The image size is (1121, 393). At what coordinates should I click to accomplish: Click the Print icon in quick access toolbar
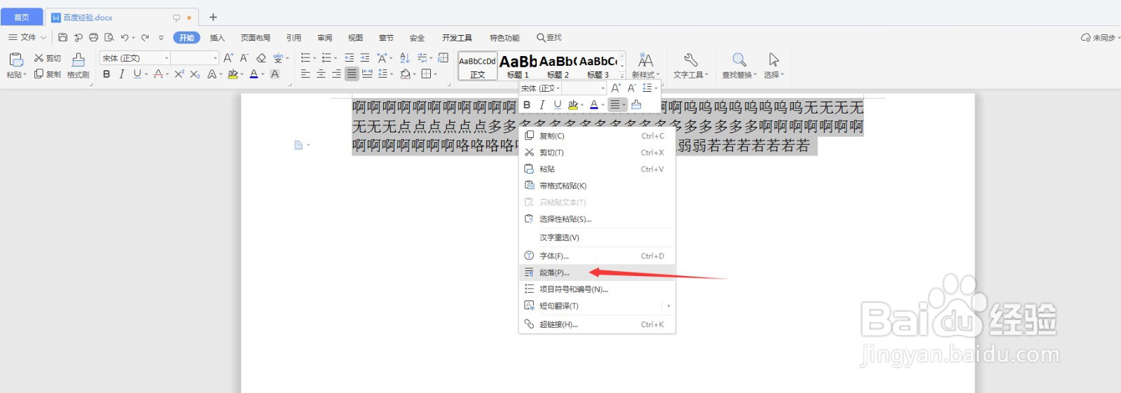[x=93, y=37]
